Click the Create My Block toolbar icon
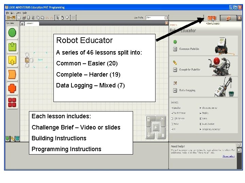This screenshot has width=245, height=183. pyautogui.click(x=73, y=18)
